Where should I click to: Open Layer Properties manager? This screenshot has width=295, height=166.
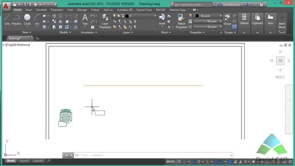(105, 21)
